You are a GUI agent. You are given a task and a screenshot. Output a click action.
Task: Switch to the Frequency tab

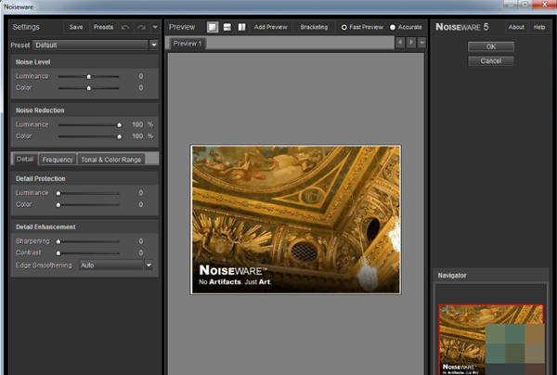tap(58, 160)
